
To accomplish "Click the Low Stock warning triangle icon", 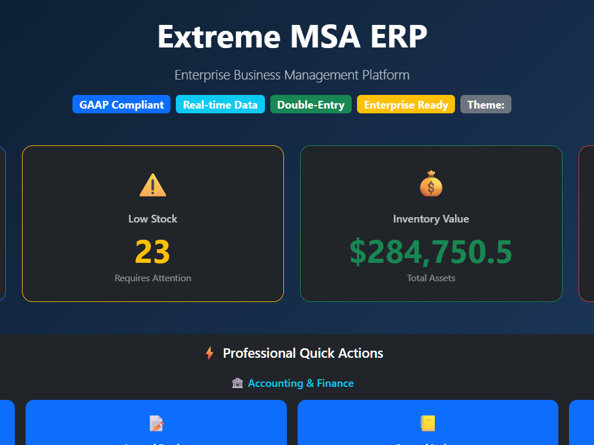I will 153,185.
